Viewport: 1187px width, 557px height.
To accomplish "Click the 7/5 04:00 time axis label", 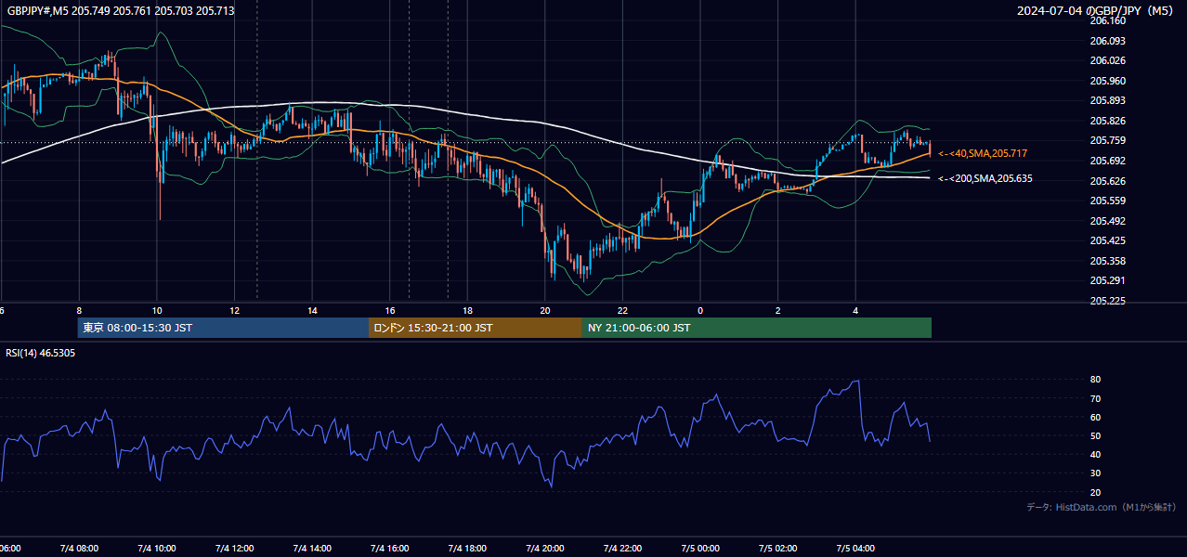I will click(x=855, y=549).
